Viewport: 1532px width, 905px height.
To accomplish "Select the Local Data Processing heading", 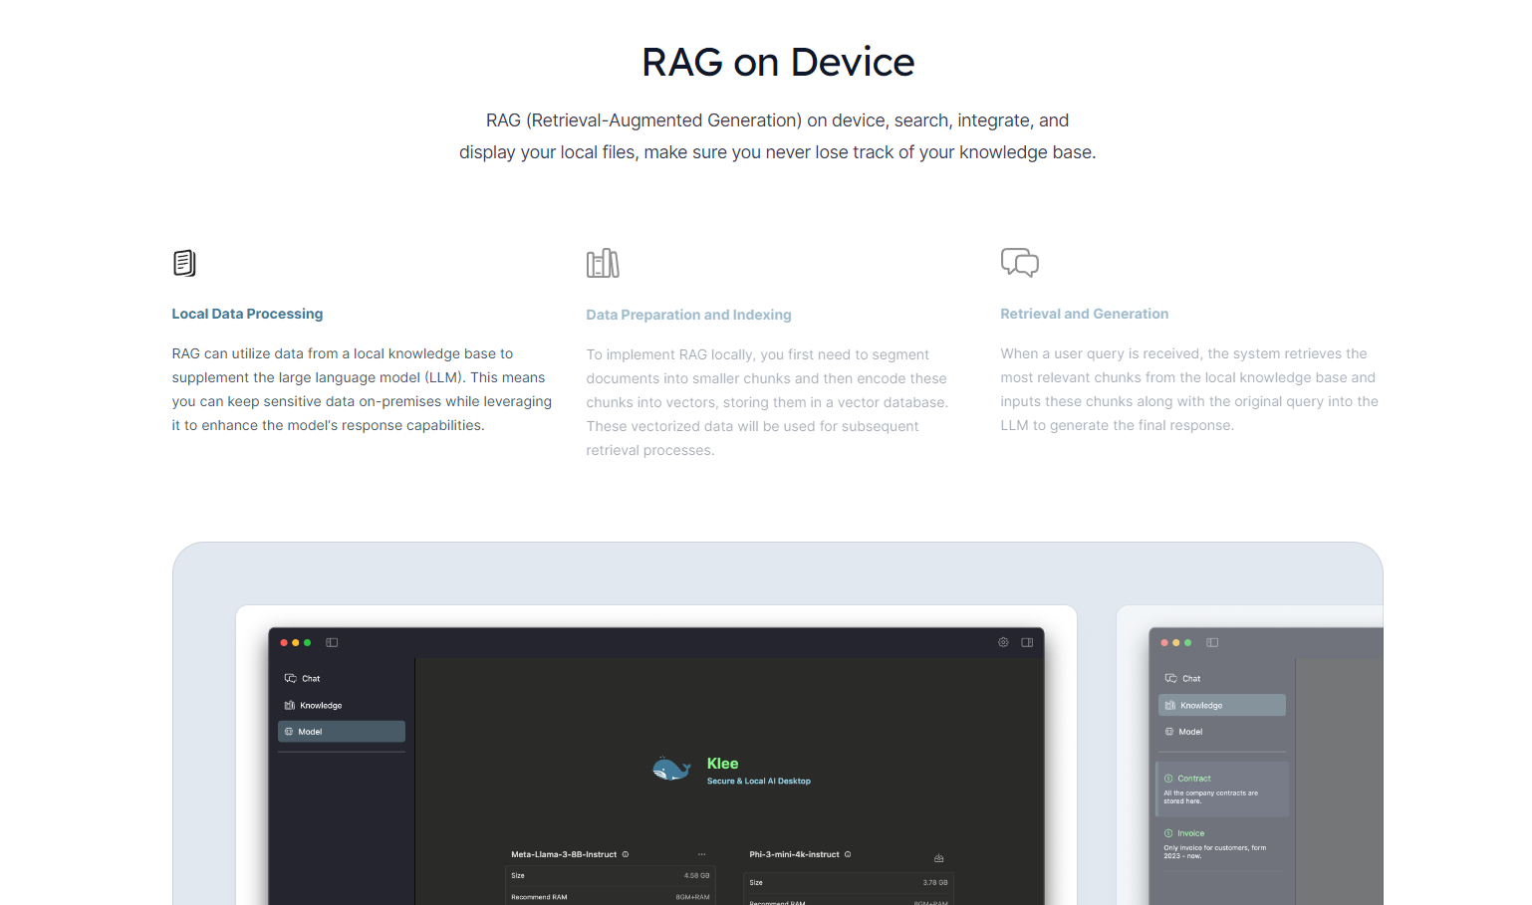I will click(x=247, y=314).
